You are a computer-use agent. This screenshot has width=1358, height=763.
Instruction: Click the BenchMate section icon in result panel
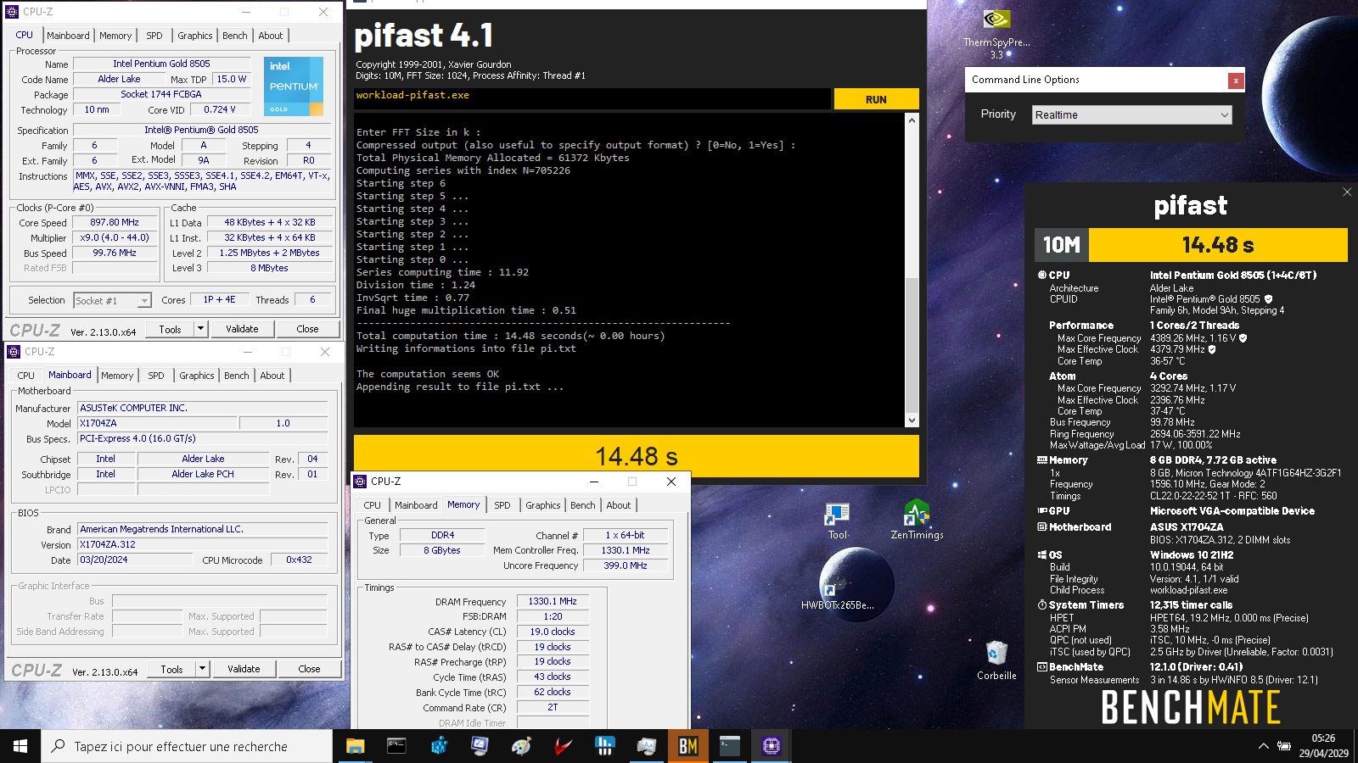pos(1042,667)
